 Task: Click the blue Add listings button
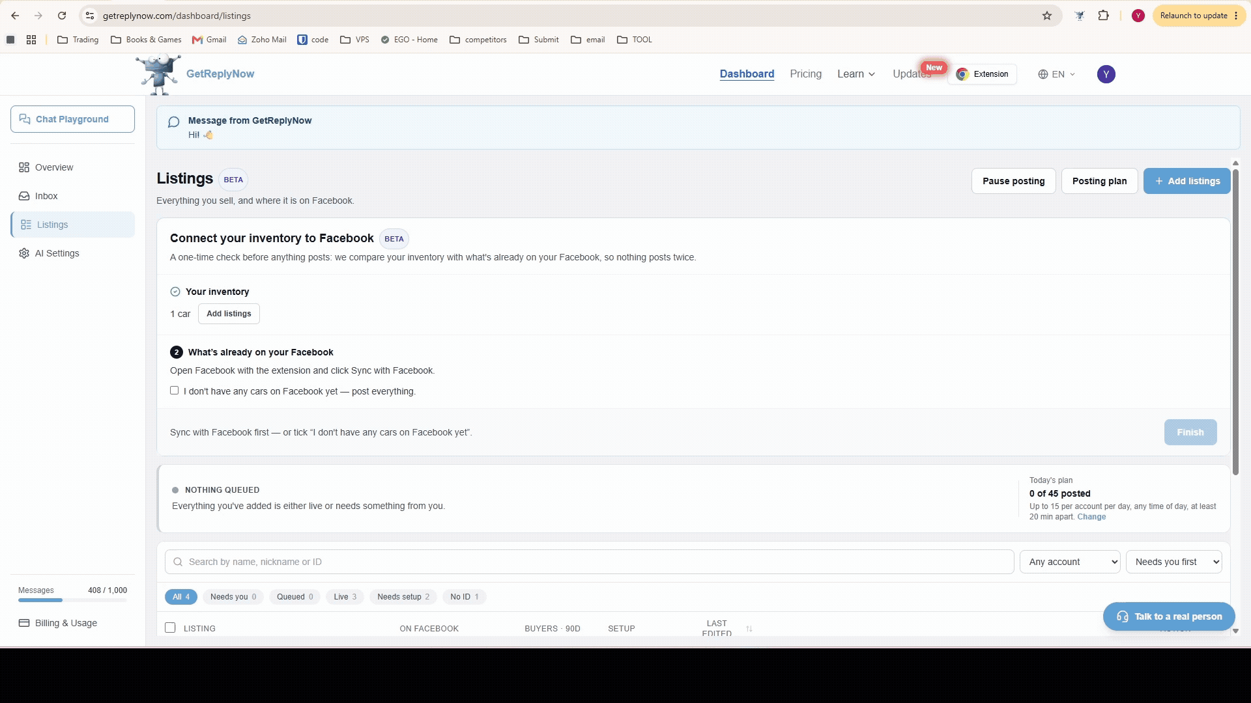[x=1186, y=181]
